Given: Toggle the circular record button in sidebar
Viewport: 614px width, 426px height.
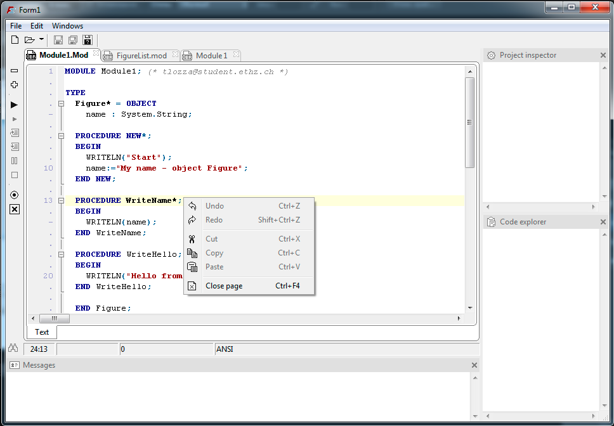Looking at the screenshot, I should click(15, 195).
